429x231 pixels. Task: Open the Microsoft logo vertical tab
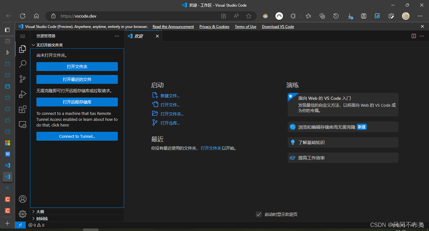click(x=8, y=143)
